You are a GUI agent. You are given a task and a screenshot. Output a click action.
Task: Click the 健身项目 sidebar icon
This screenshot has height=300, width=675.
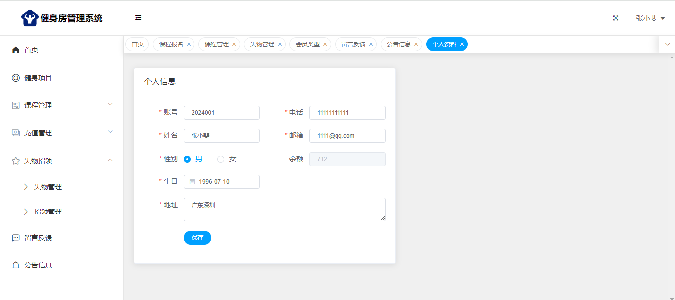16,78
